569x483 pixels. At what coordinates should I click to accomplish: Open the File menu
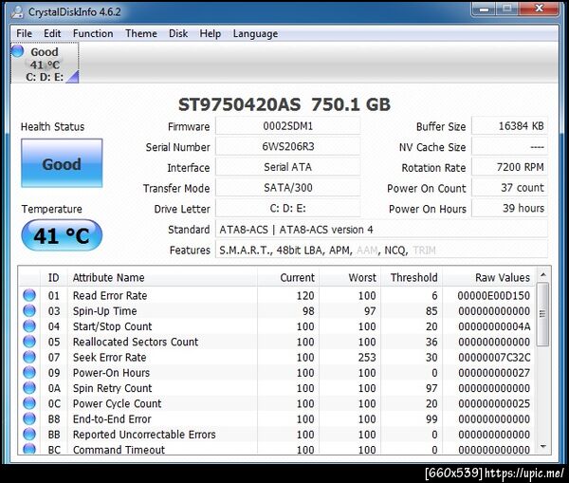click(x=24, y=33)
